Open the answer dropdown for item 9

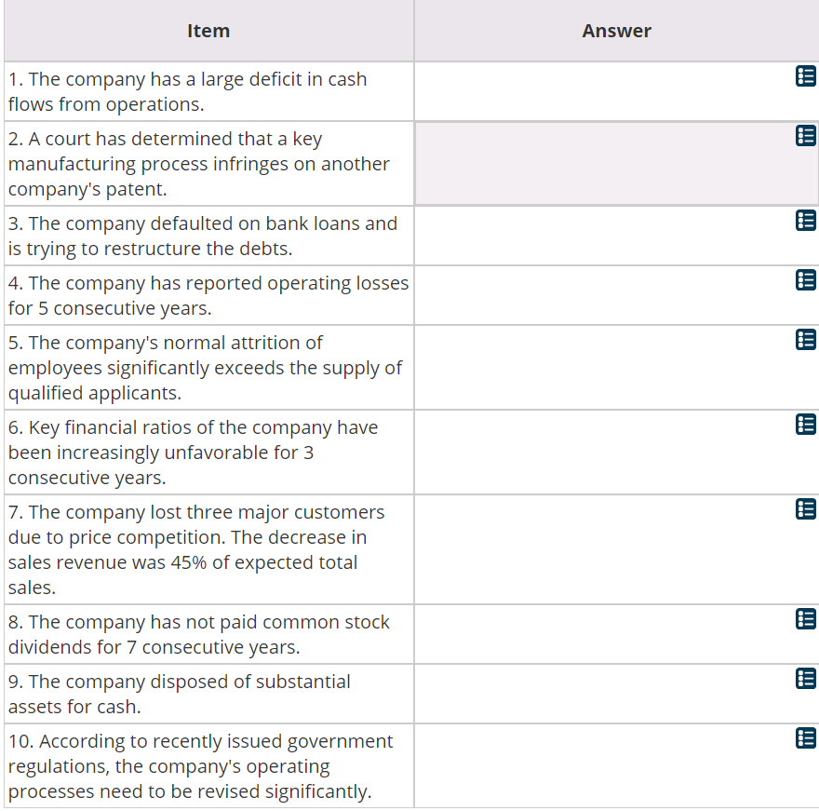point(806,678)
